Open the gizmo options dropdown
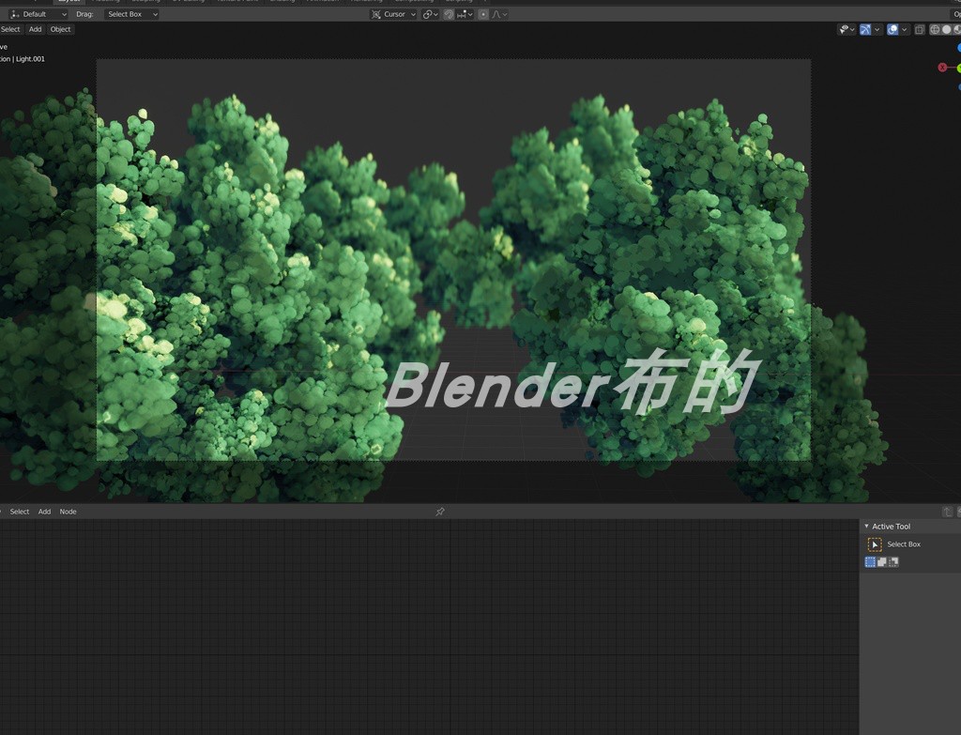The width and height of the screenshot is (961, 735). (877, 29)
